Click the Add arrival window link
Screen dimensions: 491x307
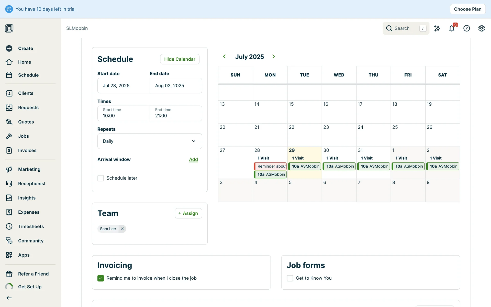click(x=193, y=159)
